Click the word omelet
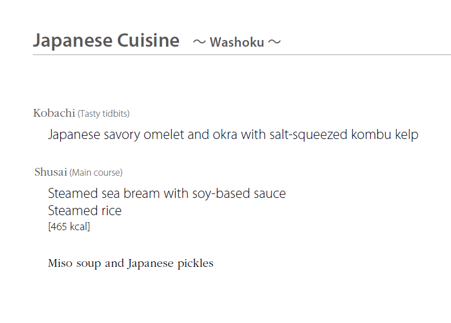Viewport: 451px width, 323px height. click(164, 135)
